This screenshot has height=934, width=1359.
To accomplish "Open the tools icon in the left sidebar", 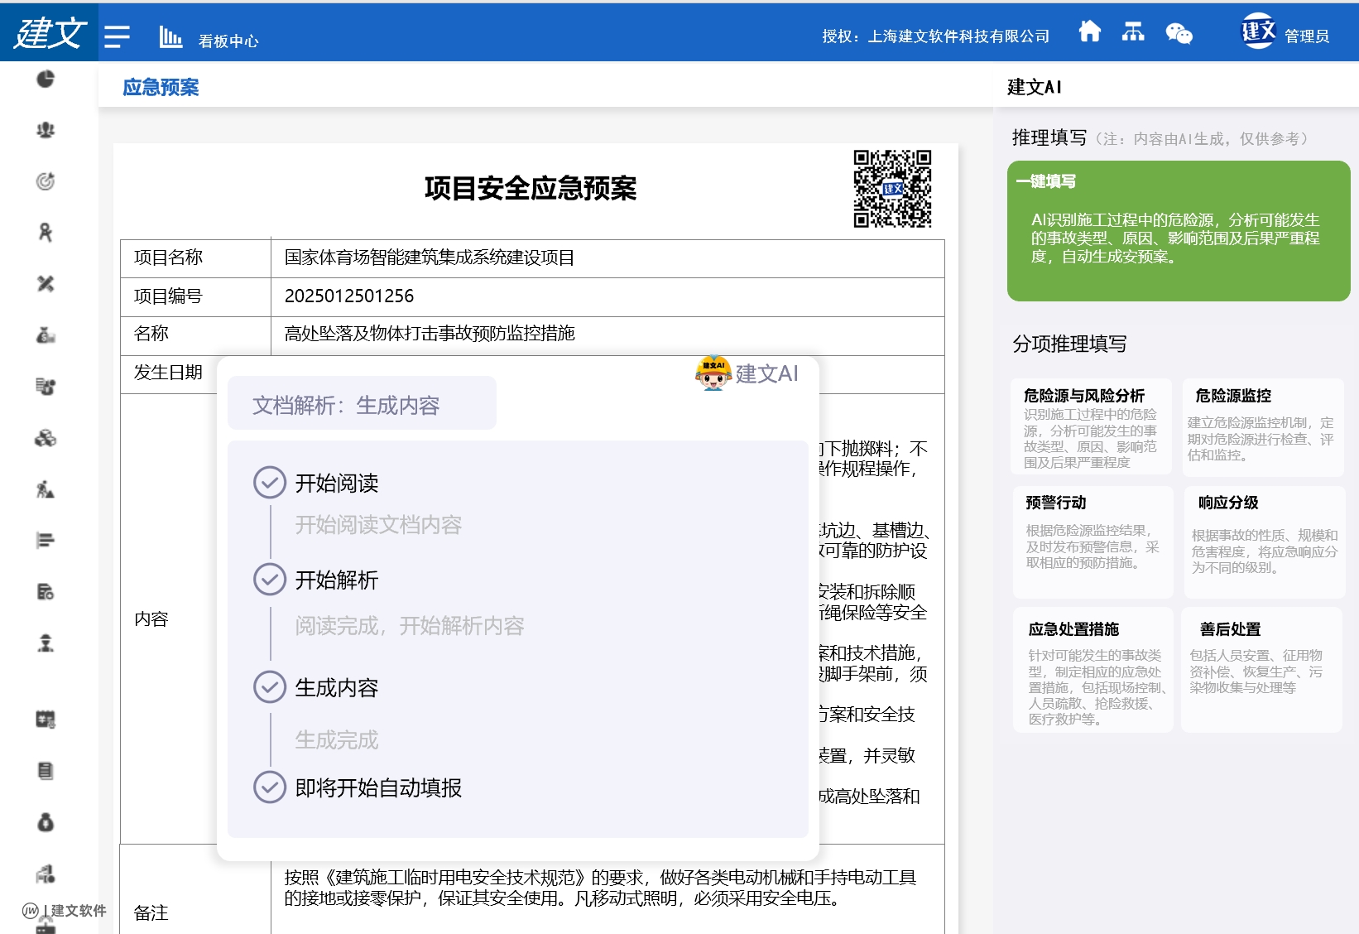I will click(x=46, y=284).
